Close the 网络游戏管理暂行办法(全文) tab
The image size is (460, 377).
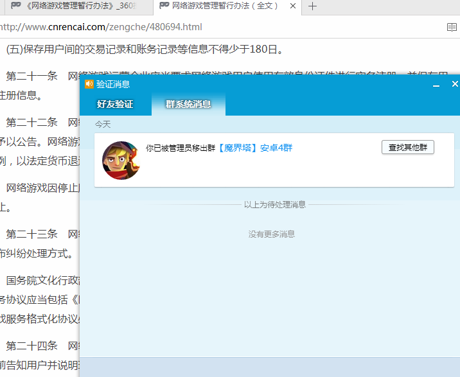[x=293, y=6]
